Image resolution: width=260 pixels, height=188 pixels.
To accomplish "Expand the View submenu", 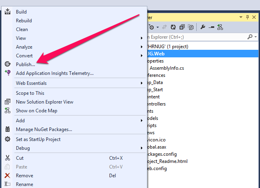I will tap(142, 38).
